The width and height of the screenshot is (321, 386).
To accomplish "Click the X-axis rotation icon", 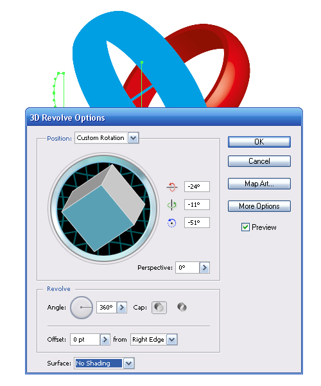I will pos(172,187).
